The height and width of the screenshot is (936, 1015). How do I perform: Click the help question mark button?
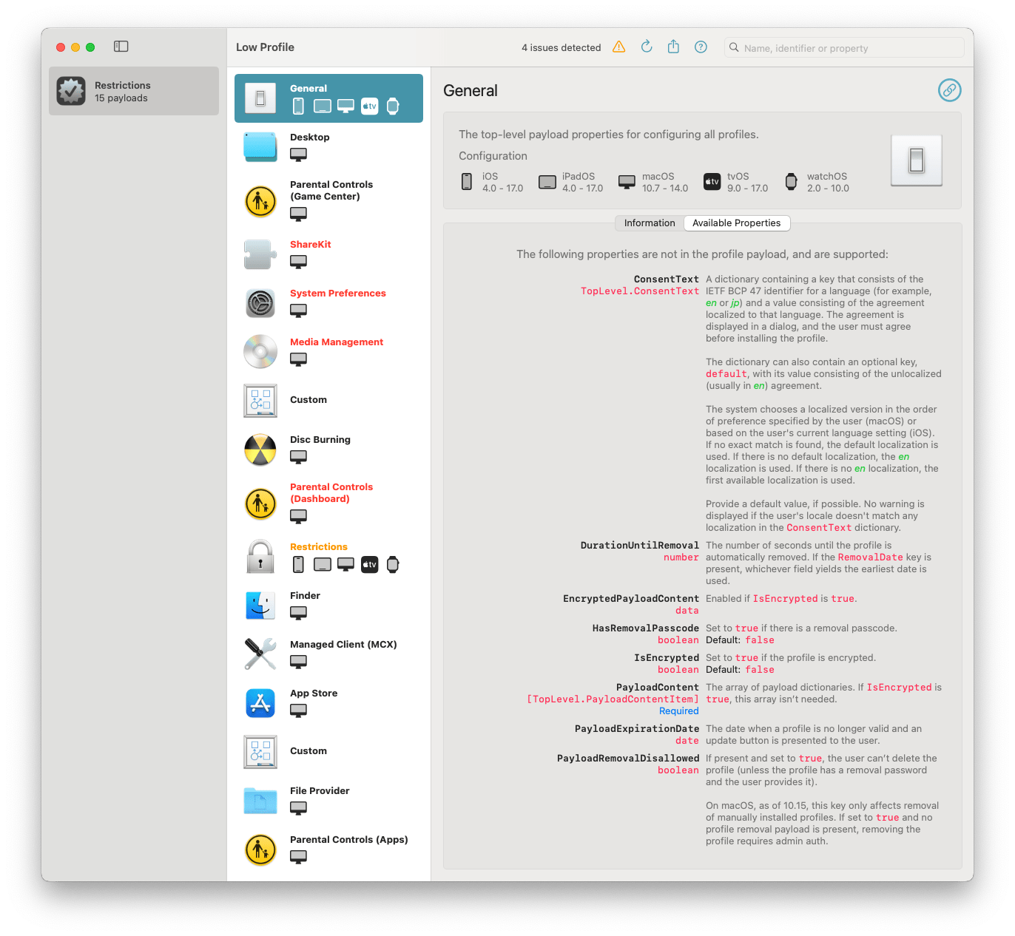[701, 47]
